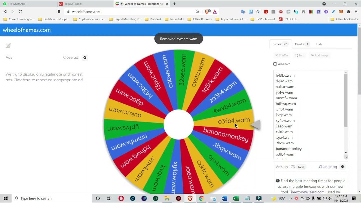Enable the Advanced checkbox
The image size is (361, 203).
point(275,64)
